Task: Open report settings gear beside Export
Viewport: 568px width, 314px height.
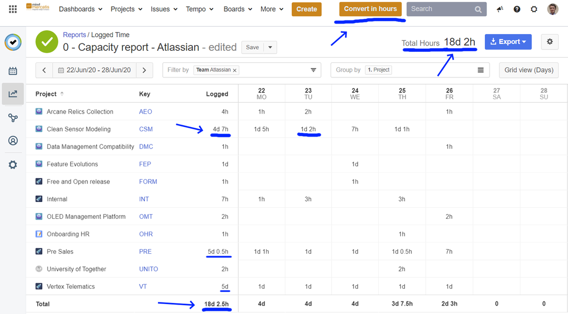Action: click(x=550, y=42)
